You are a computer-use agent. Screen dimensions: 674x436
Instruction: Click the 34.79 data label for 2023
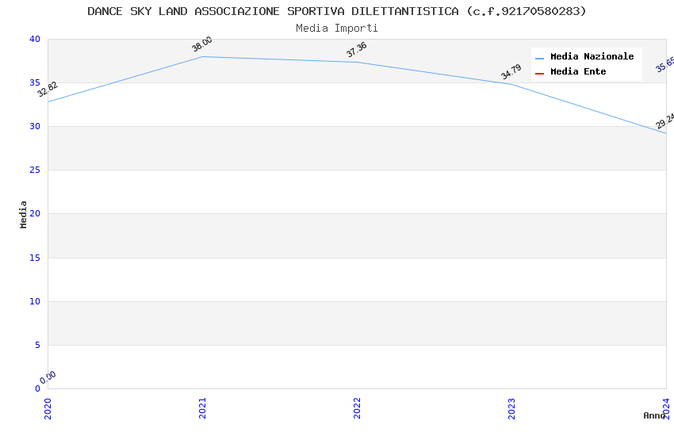tap(511, 71)
